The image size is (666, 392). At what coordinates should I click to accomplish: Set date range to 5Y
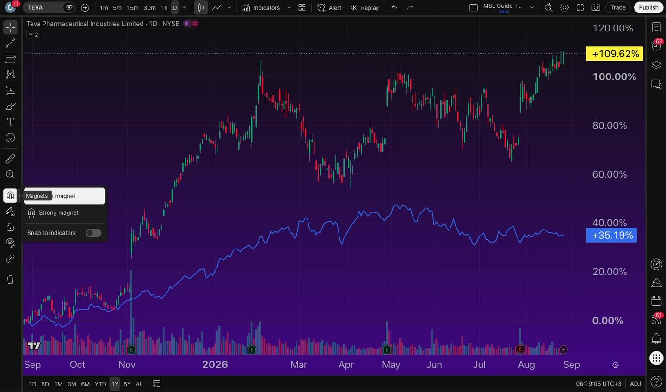[127, 384]
